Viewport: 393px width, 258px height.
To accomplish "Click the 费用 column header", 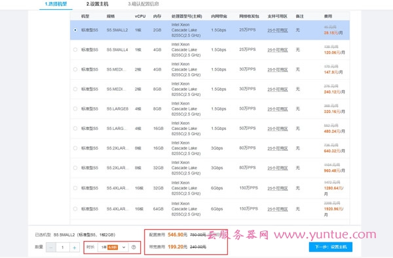I will (x=328, y=16).
